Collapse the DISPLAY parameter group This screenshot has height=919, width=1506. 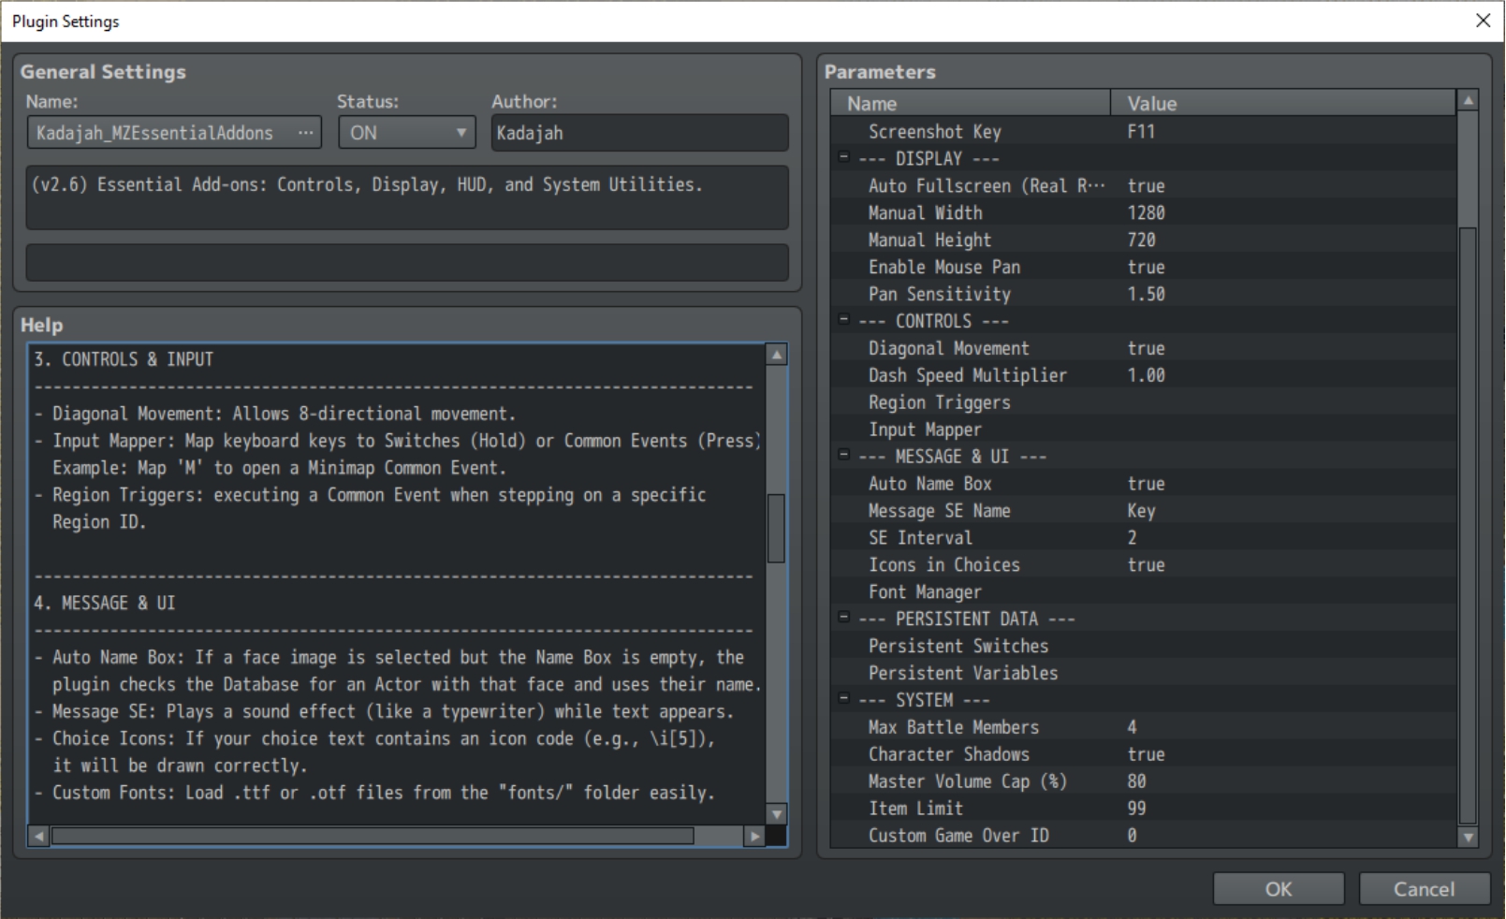point(843,158)
